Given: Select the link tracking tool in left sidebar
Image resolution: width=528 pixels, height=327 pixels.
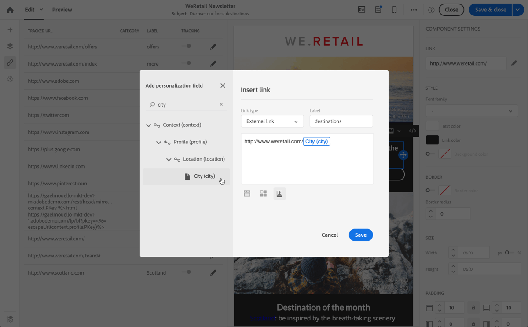Looking at the screenshot, I should coord(10,62).
